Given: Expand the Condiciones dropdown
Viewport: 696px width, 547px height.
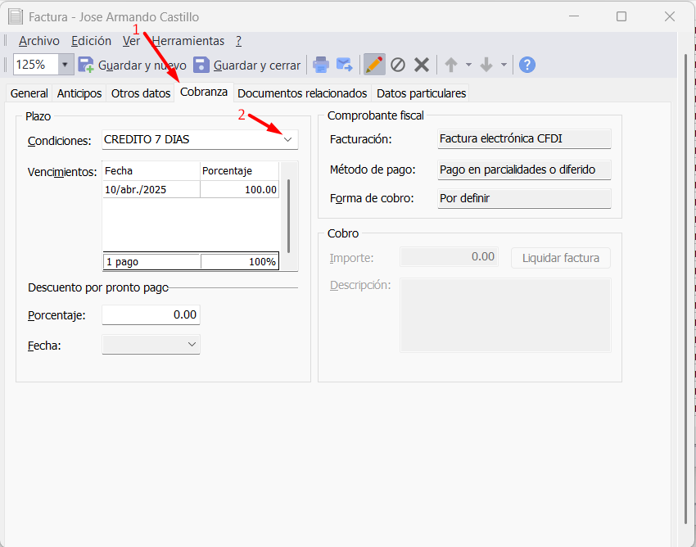Looking at the screenshot, I should pyautogui.click(x=287, y=140).
